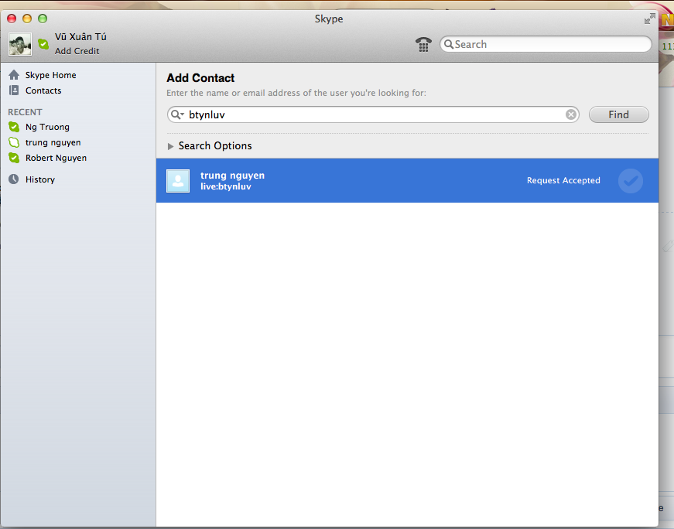
Task: Select trung nguyen in Recent list
Action: pyautogui.click(x=53, y=142)
